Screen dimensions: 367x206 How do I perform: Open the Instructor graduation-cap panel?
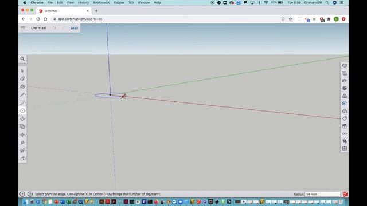pos(345,81)
